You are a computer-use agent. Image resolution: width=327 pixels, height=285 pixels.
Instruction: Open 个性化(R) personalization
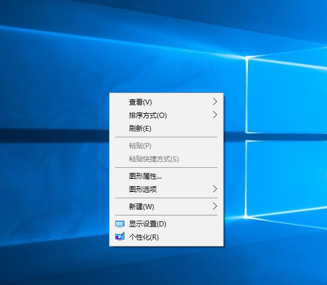[166, 237]
